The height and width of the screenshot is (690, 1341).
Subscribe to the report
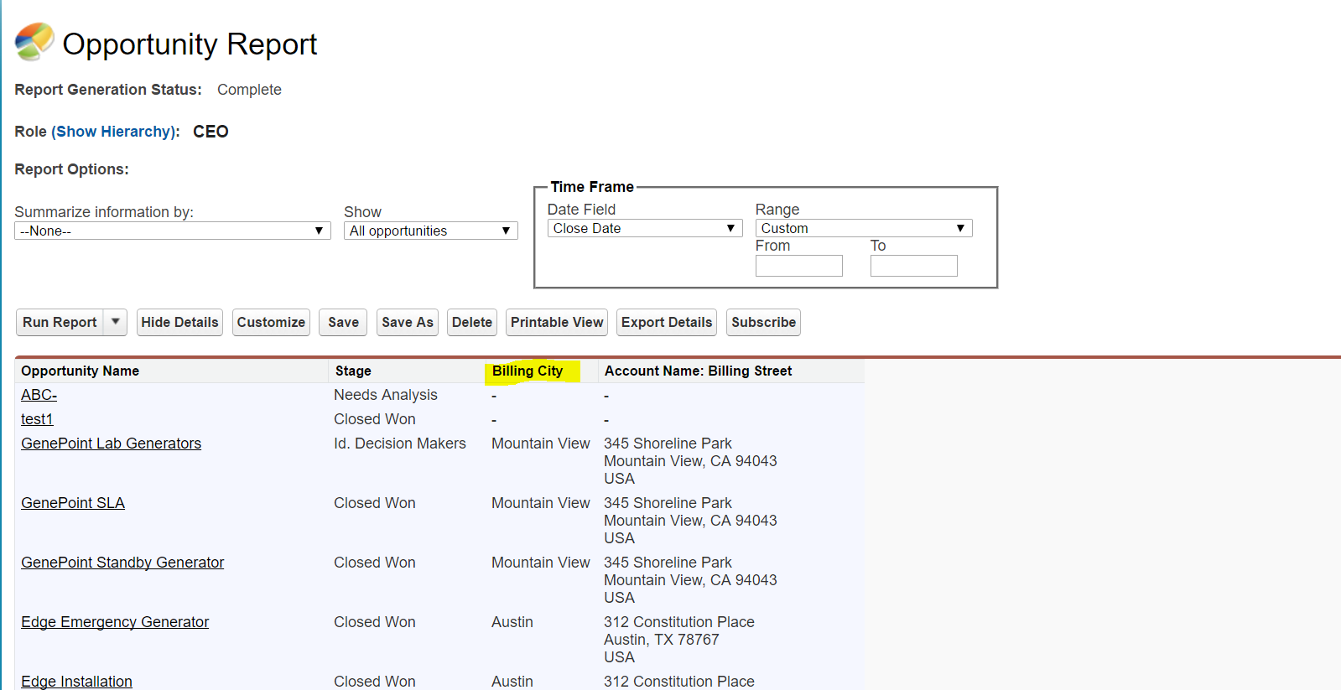(x=763, y=322)
